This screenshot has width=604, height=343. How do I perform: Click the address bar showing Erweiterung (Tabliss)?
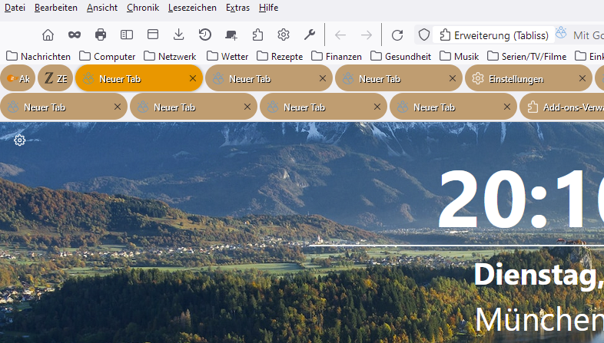492,35
